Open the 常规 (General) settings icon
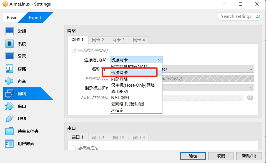This screenshot has width=266, height=163. (9, 31)
